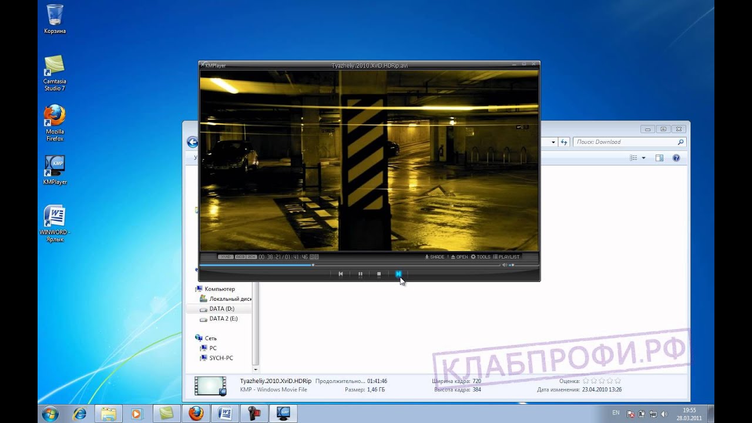Click the EN language indicator
Image resolution: width=752 pixels, height=423 pixels.
click(616, 413)
